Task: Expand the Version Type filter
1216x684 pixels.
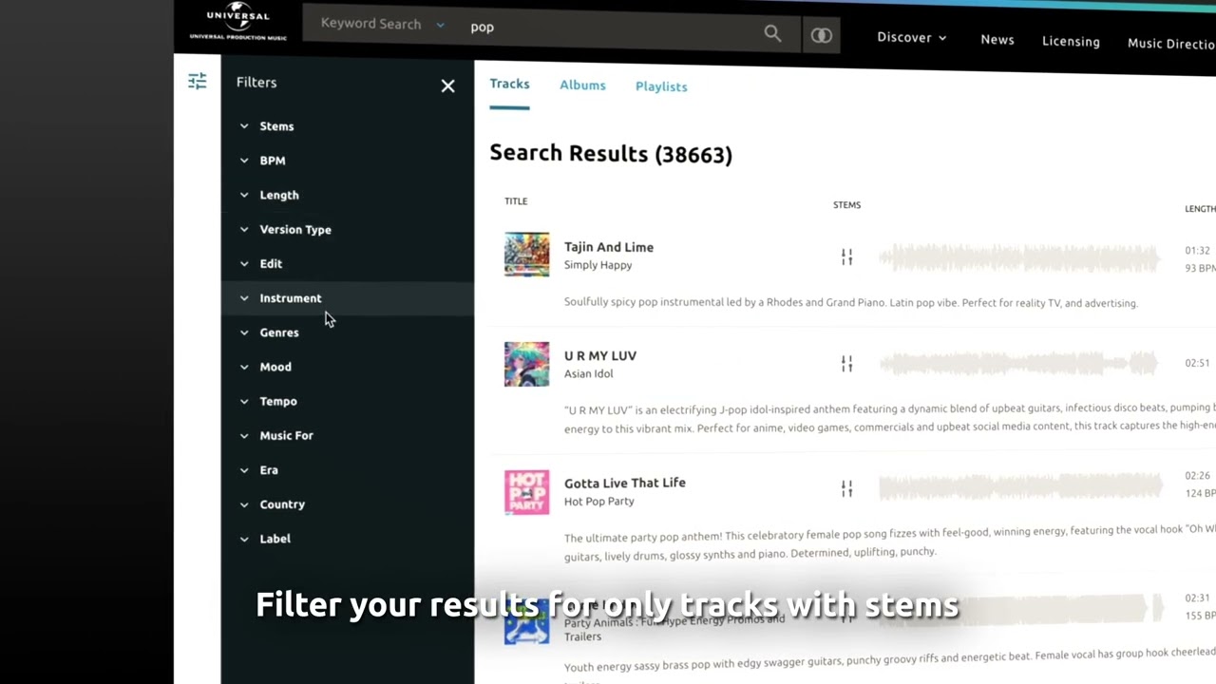Action: pyautogui.click(x=348, y=229)
